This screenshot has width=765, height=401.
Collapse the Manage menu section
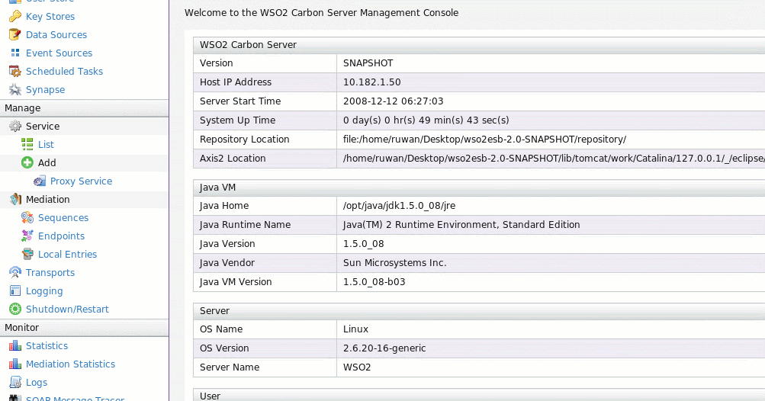[84, 107]
